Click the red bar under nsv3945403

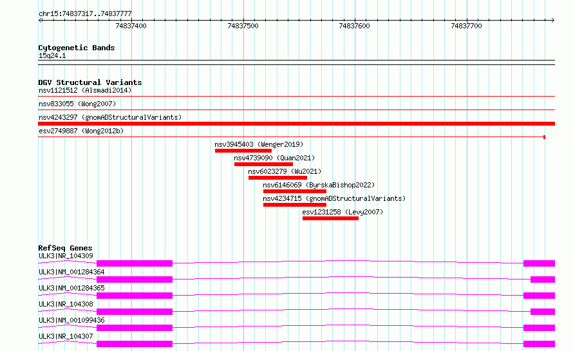tap(243, 151)
